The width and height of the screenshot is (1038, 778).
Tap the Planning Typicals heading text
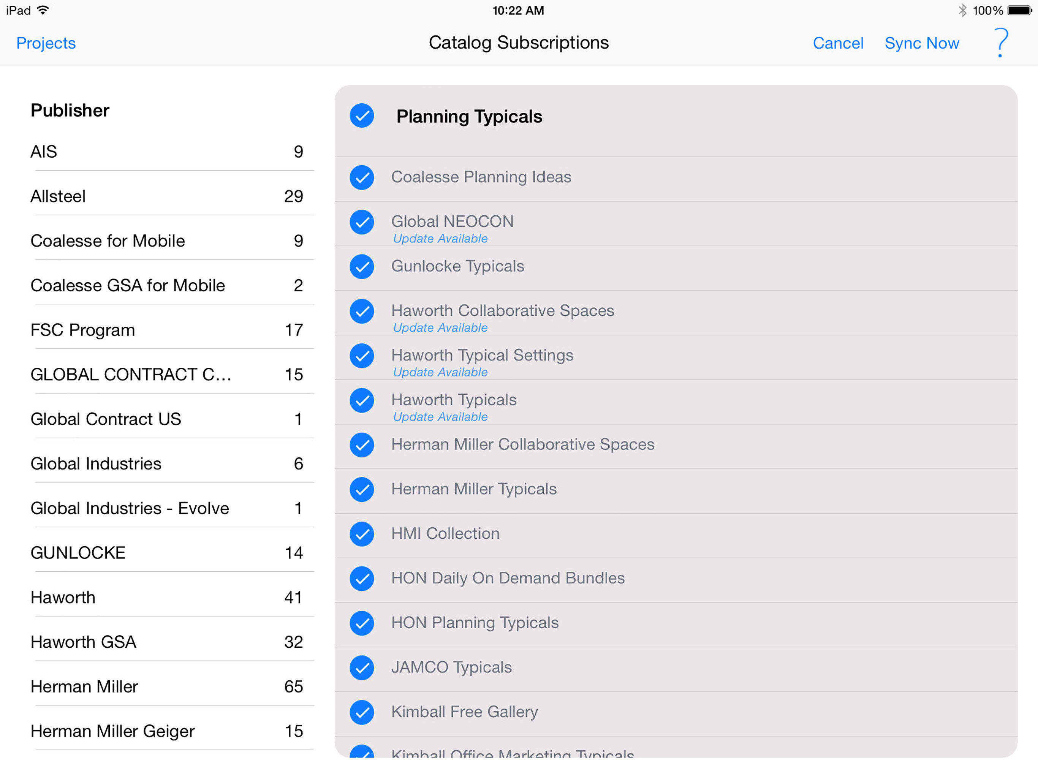click(x=469, y=116)
